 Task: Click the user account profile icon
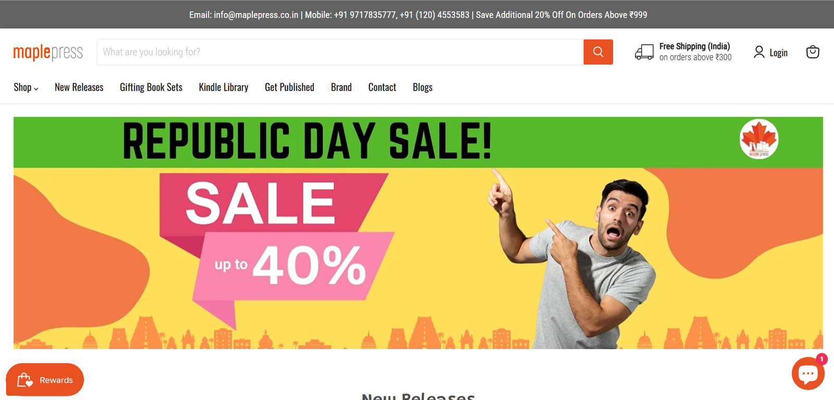pyautogui.click(x=759, y=52)
